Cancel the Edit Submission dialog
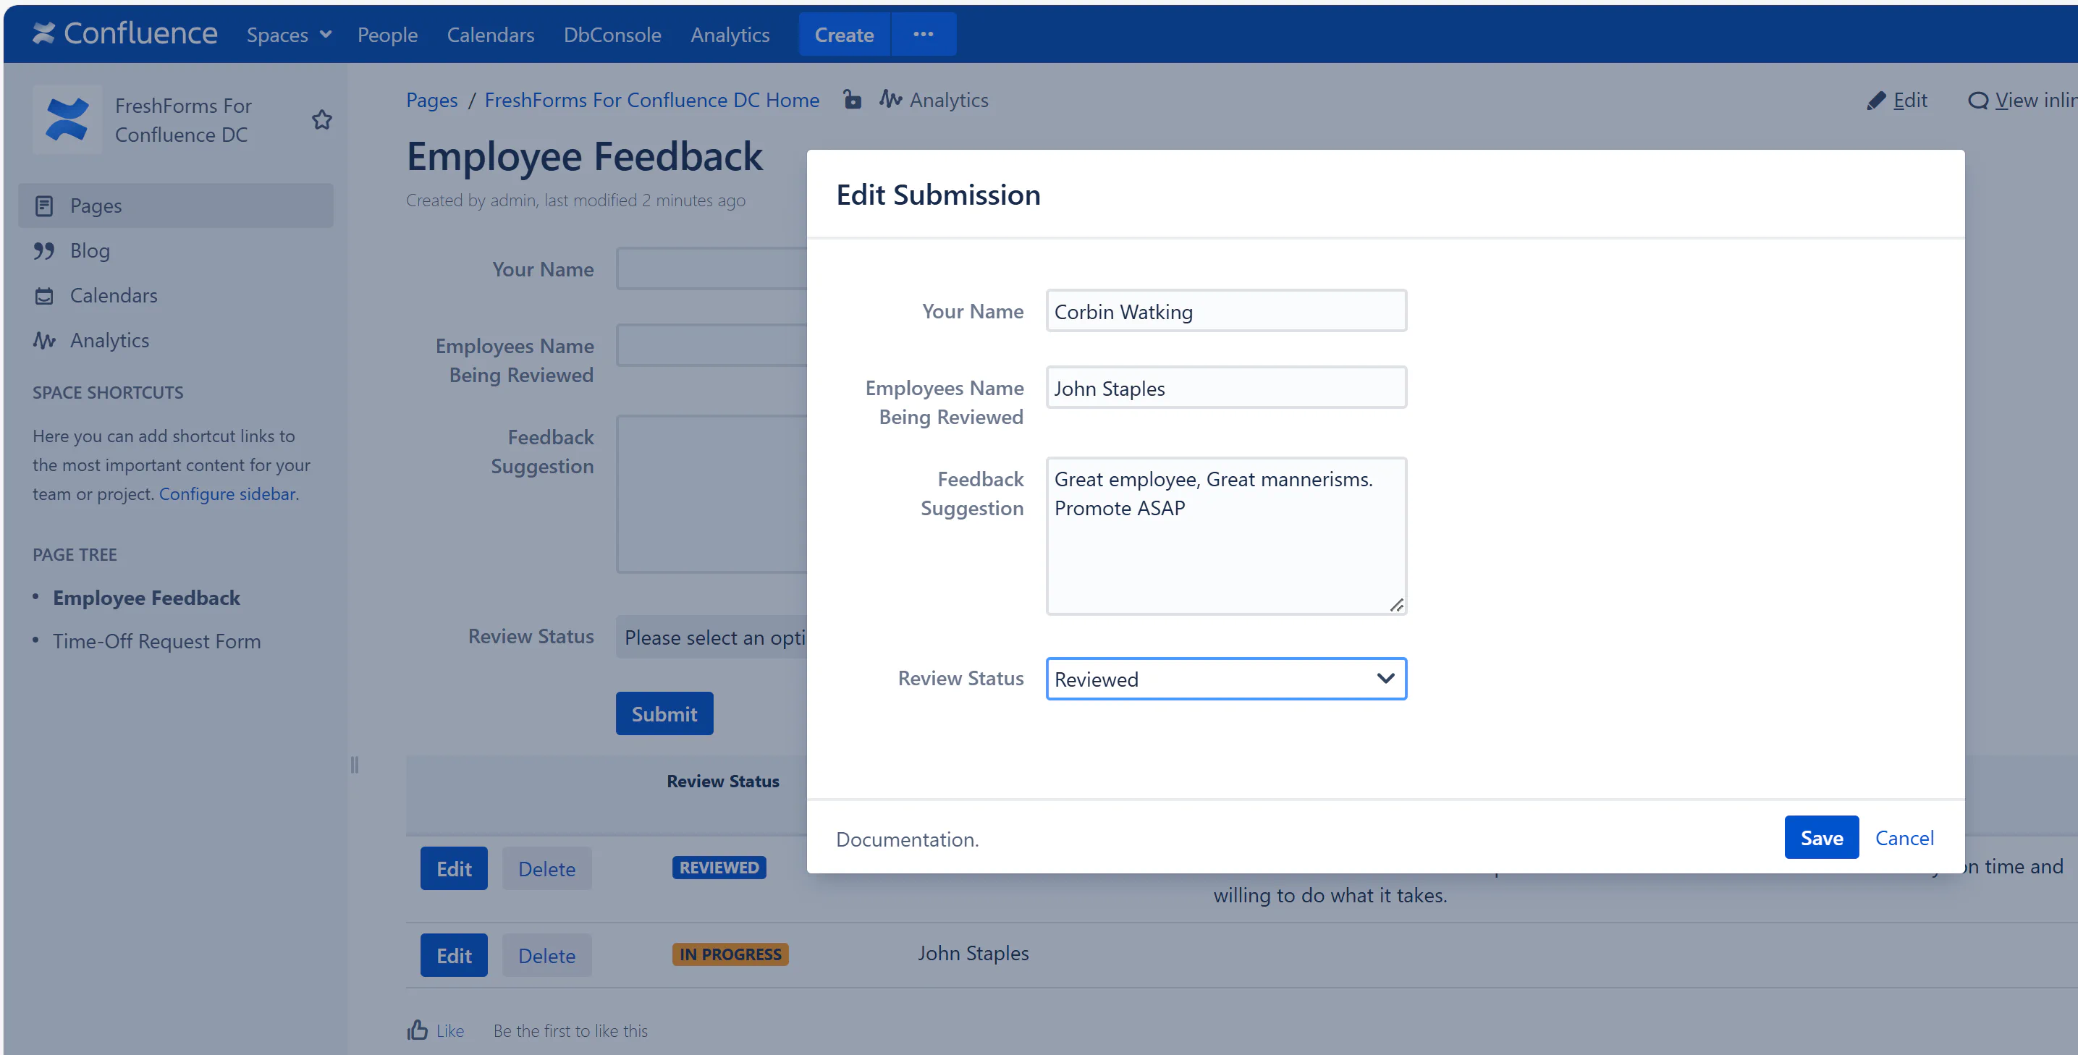This screenshot has height=1055, width=2078. point(1904,837)
